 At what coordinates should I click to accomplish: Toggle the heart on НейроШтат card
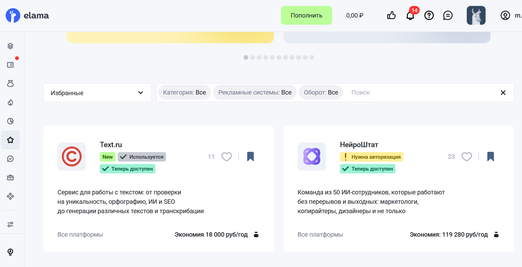coord(466,157)
